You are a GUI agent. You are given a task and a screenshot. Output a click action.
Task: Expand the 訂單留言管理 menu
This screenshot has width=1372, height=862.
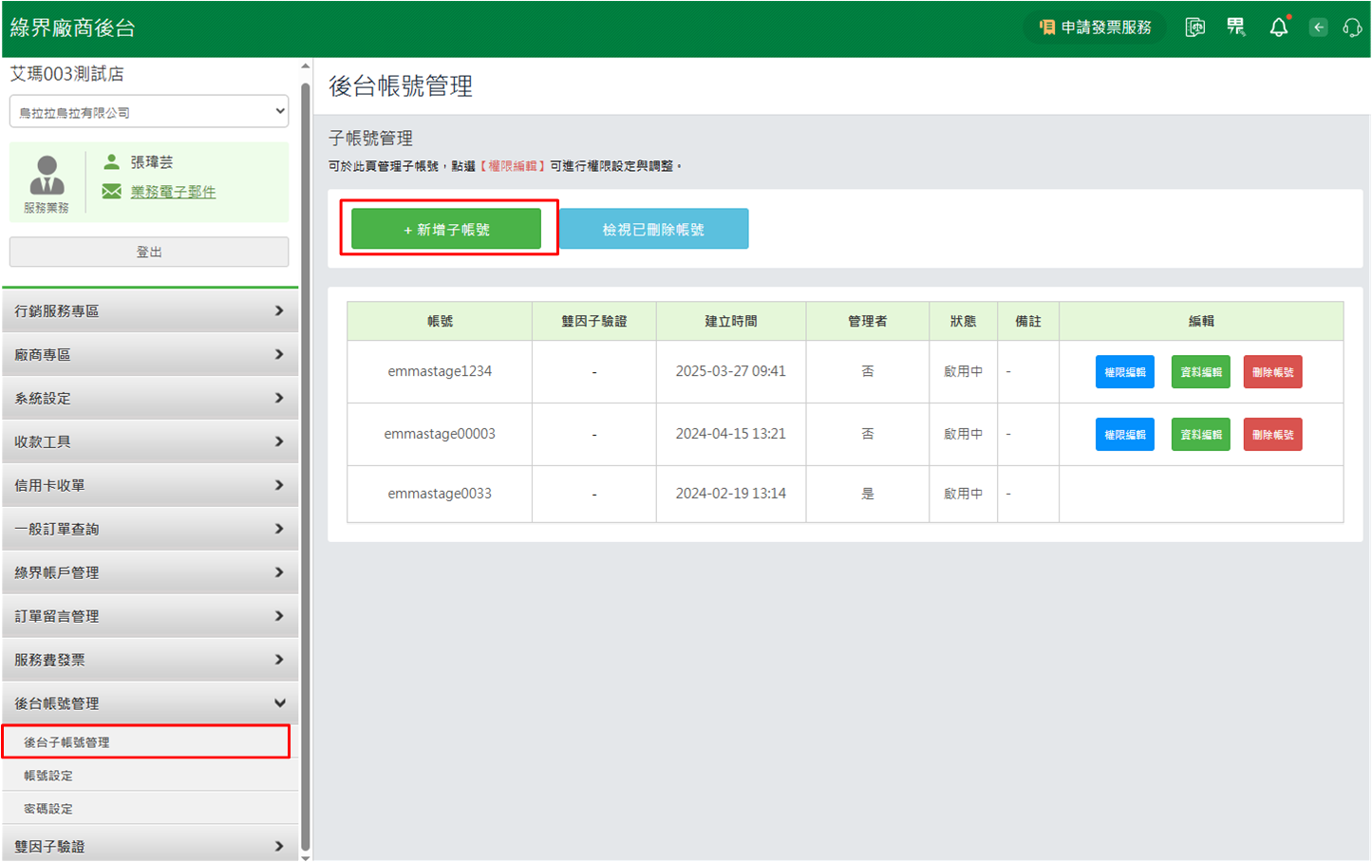click(150, 617)
